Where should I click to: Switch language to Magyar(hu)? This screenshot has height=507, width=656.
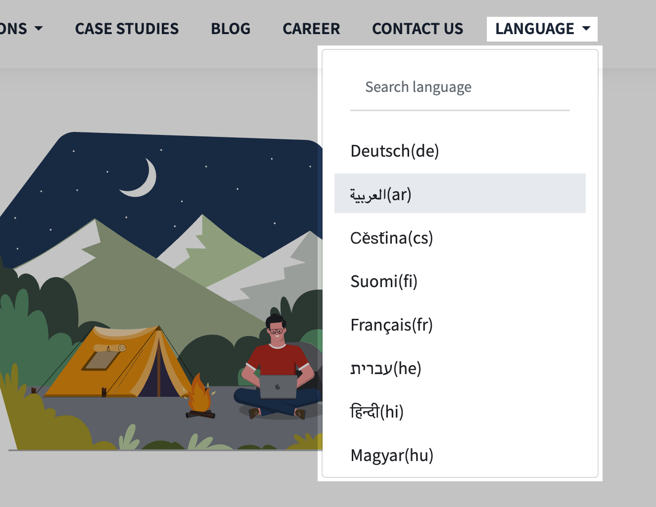pyautogui.click(x=392, y=455)
